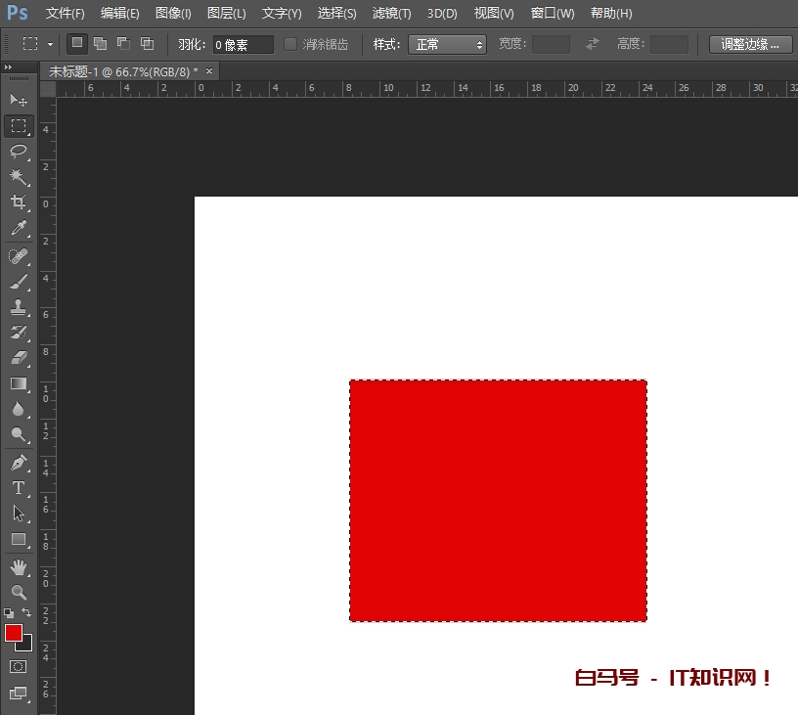Activate the Crop tool

pyautogui.click(x=18, y=202)
